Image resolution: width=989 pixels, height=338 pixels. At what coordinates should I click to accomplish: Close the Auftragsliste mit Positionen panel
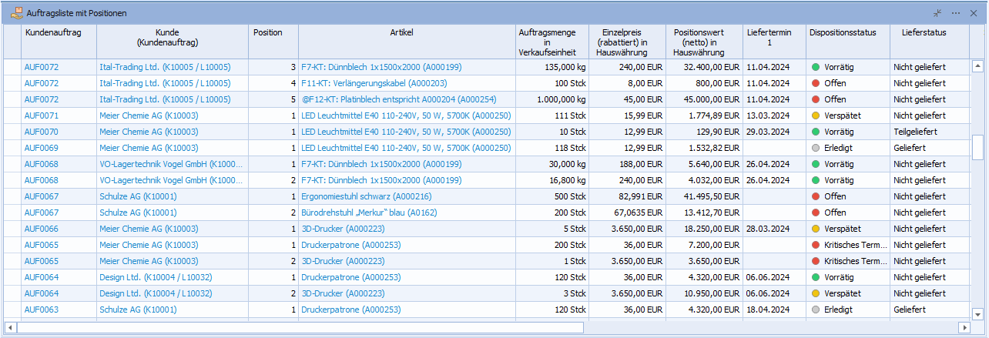pos(974,13)
